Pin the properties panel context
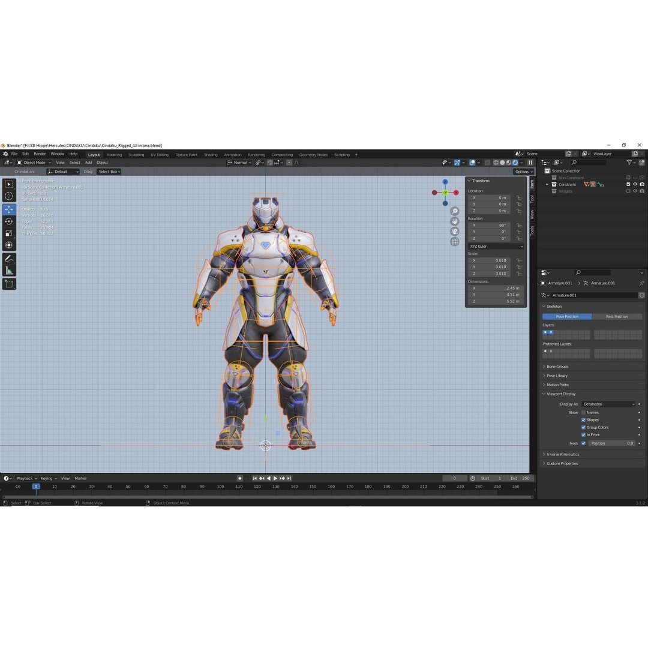The image size is (648, 648). [x=641, y=283]
